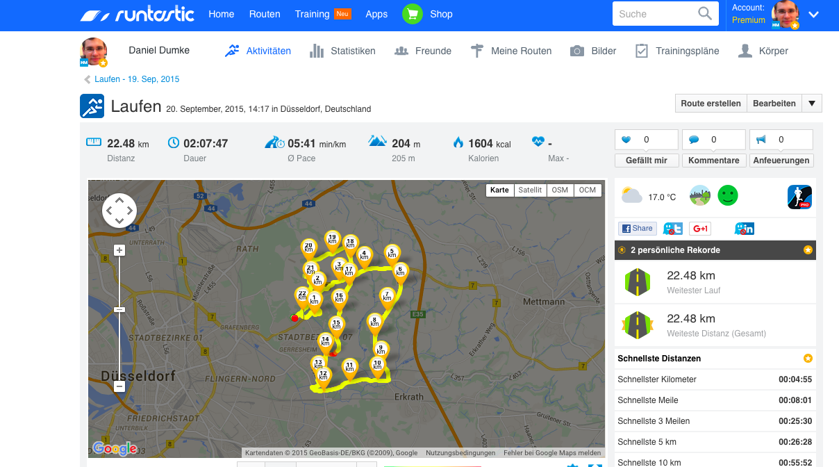Click the Gefällt mir button
Screen dimensions: 839x467
coord(647,161)
